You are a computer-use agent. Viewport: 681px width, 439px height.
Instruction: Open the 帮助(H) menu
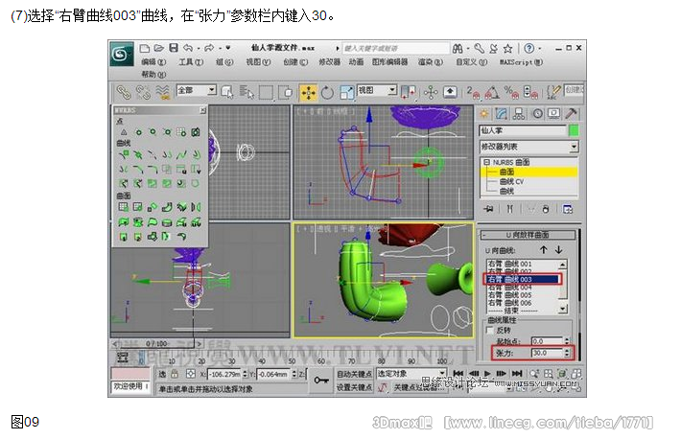click(153, 74)
